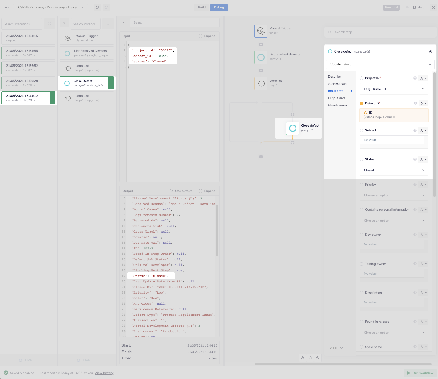Click the Manual Trigger step icon on canvas
This screenshot has width=438, height=379.
[x=261, y=31]
